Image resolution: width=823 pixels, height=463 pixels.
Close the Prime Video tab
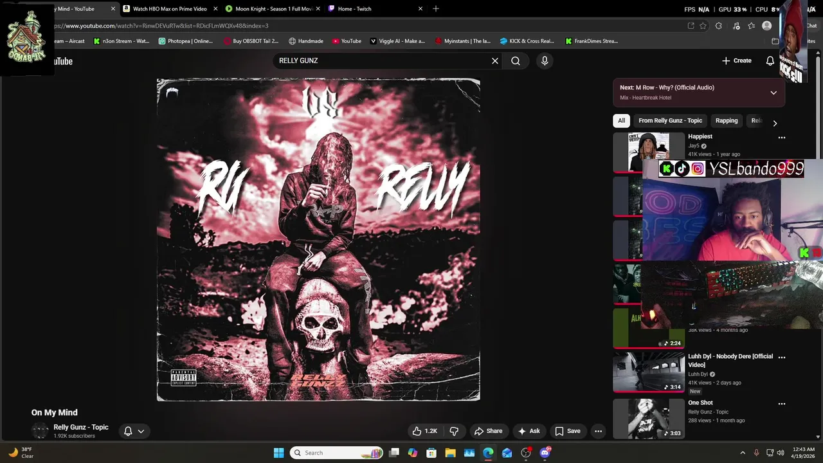point(215,9)
